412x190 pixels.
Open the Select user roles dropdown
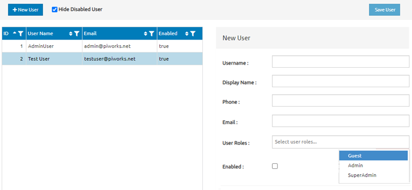tap(340, 142)
